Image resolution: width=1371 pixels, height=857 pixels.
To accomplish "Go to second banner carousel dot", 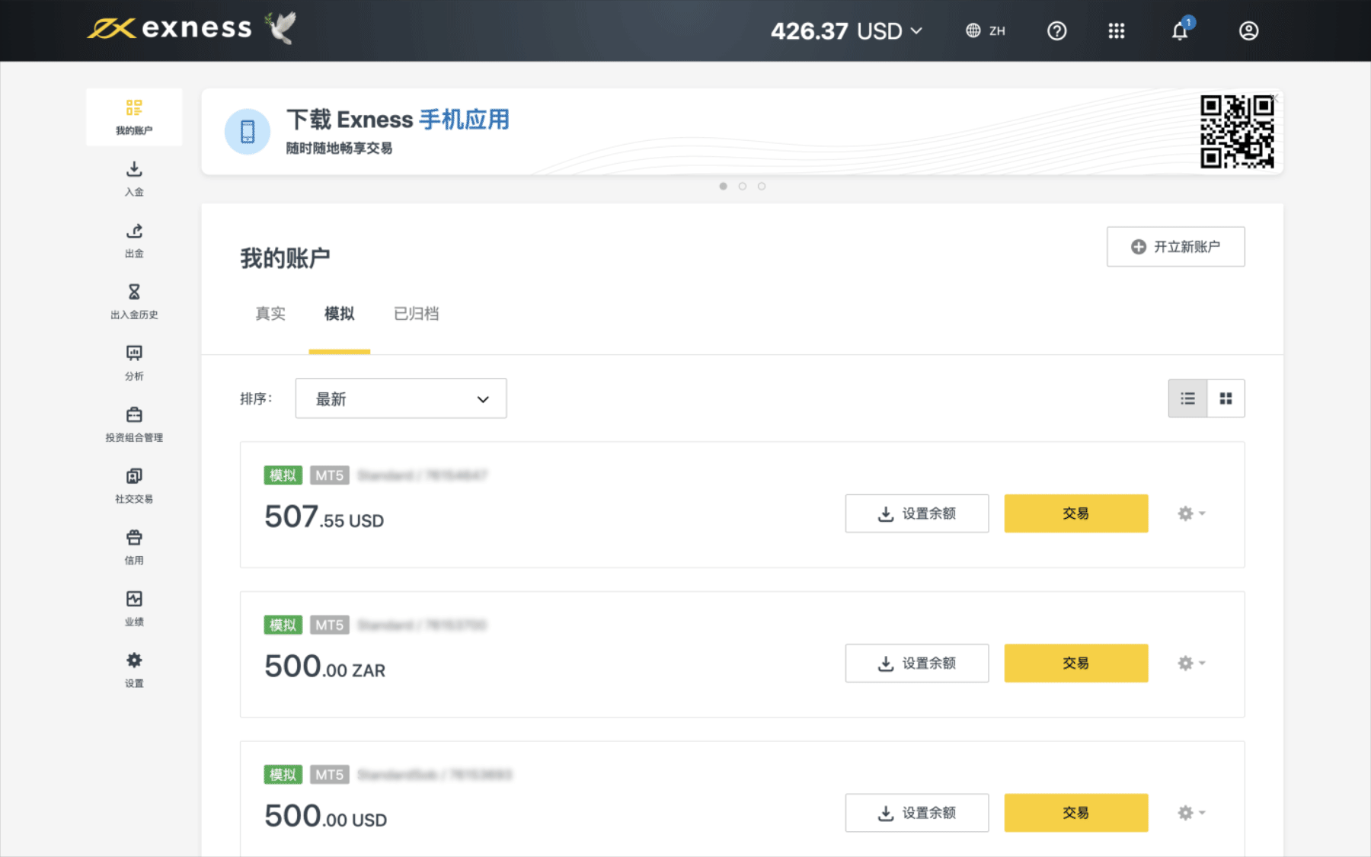I will click(x=743, y=186).
